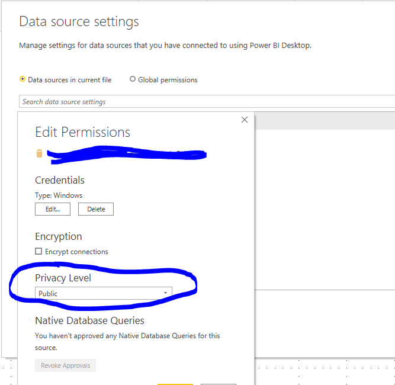Image resolution: width=395 pixels, height=385 pixels.
Task: Click the Data source settings title
Action: click(x=79, y=22)
